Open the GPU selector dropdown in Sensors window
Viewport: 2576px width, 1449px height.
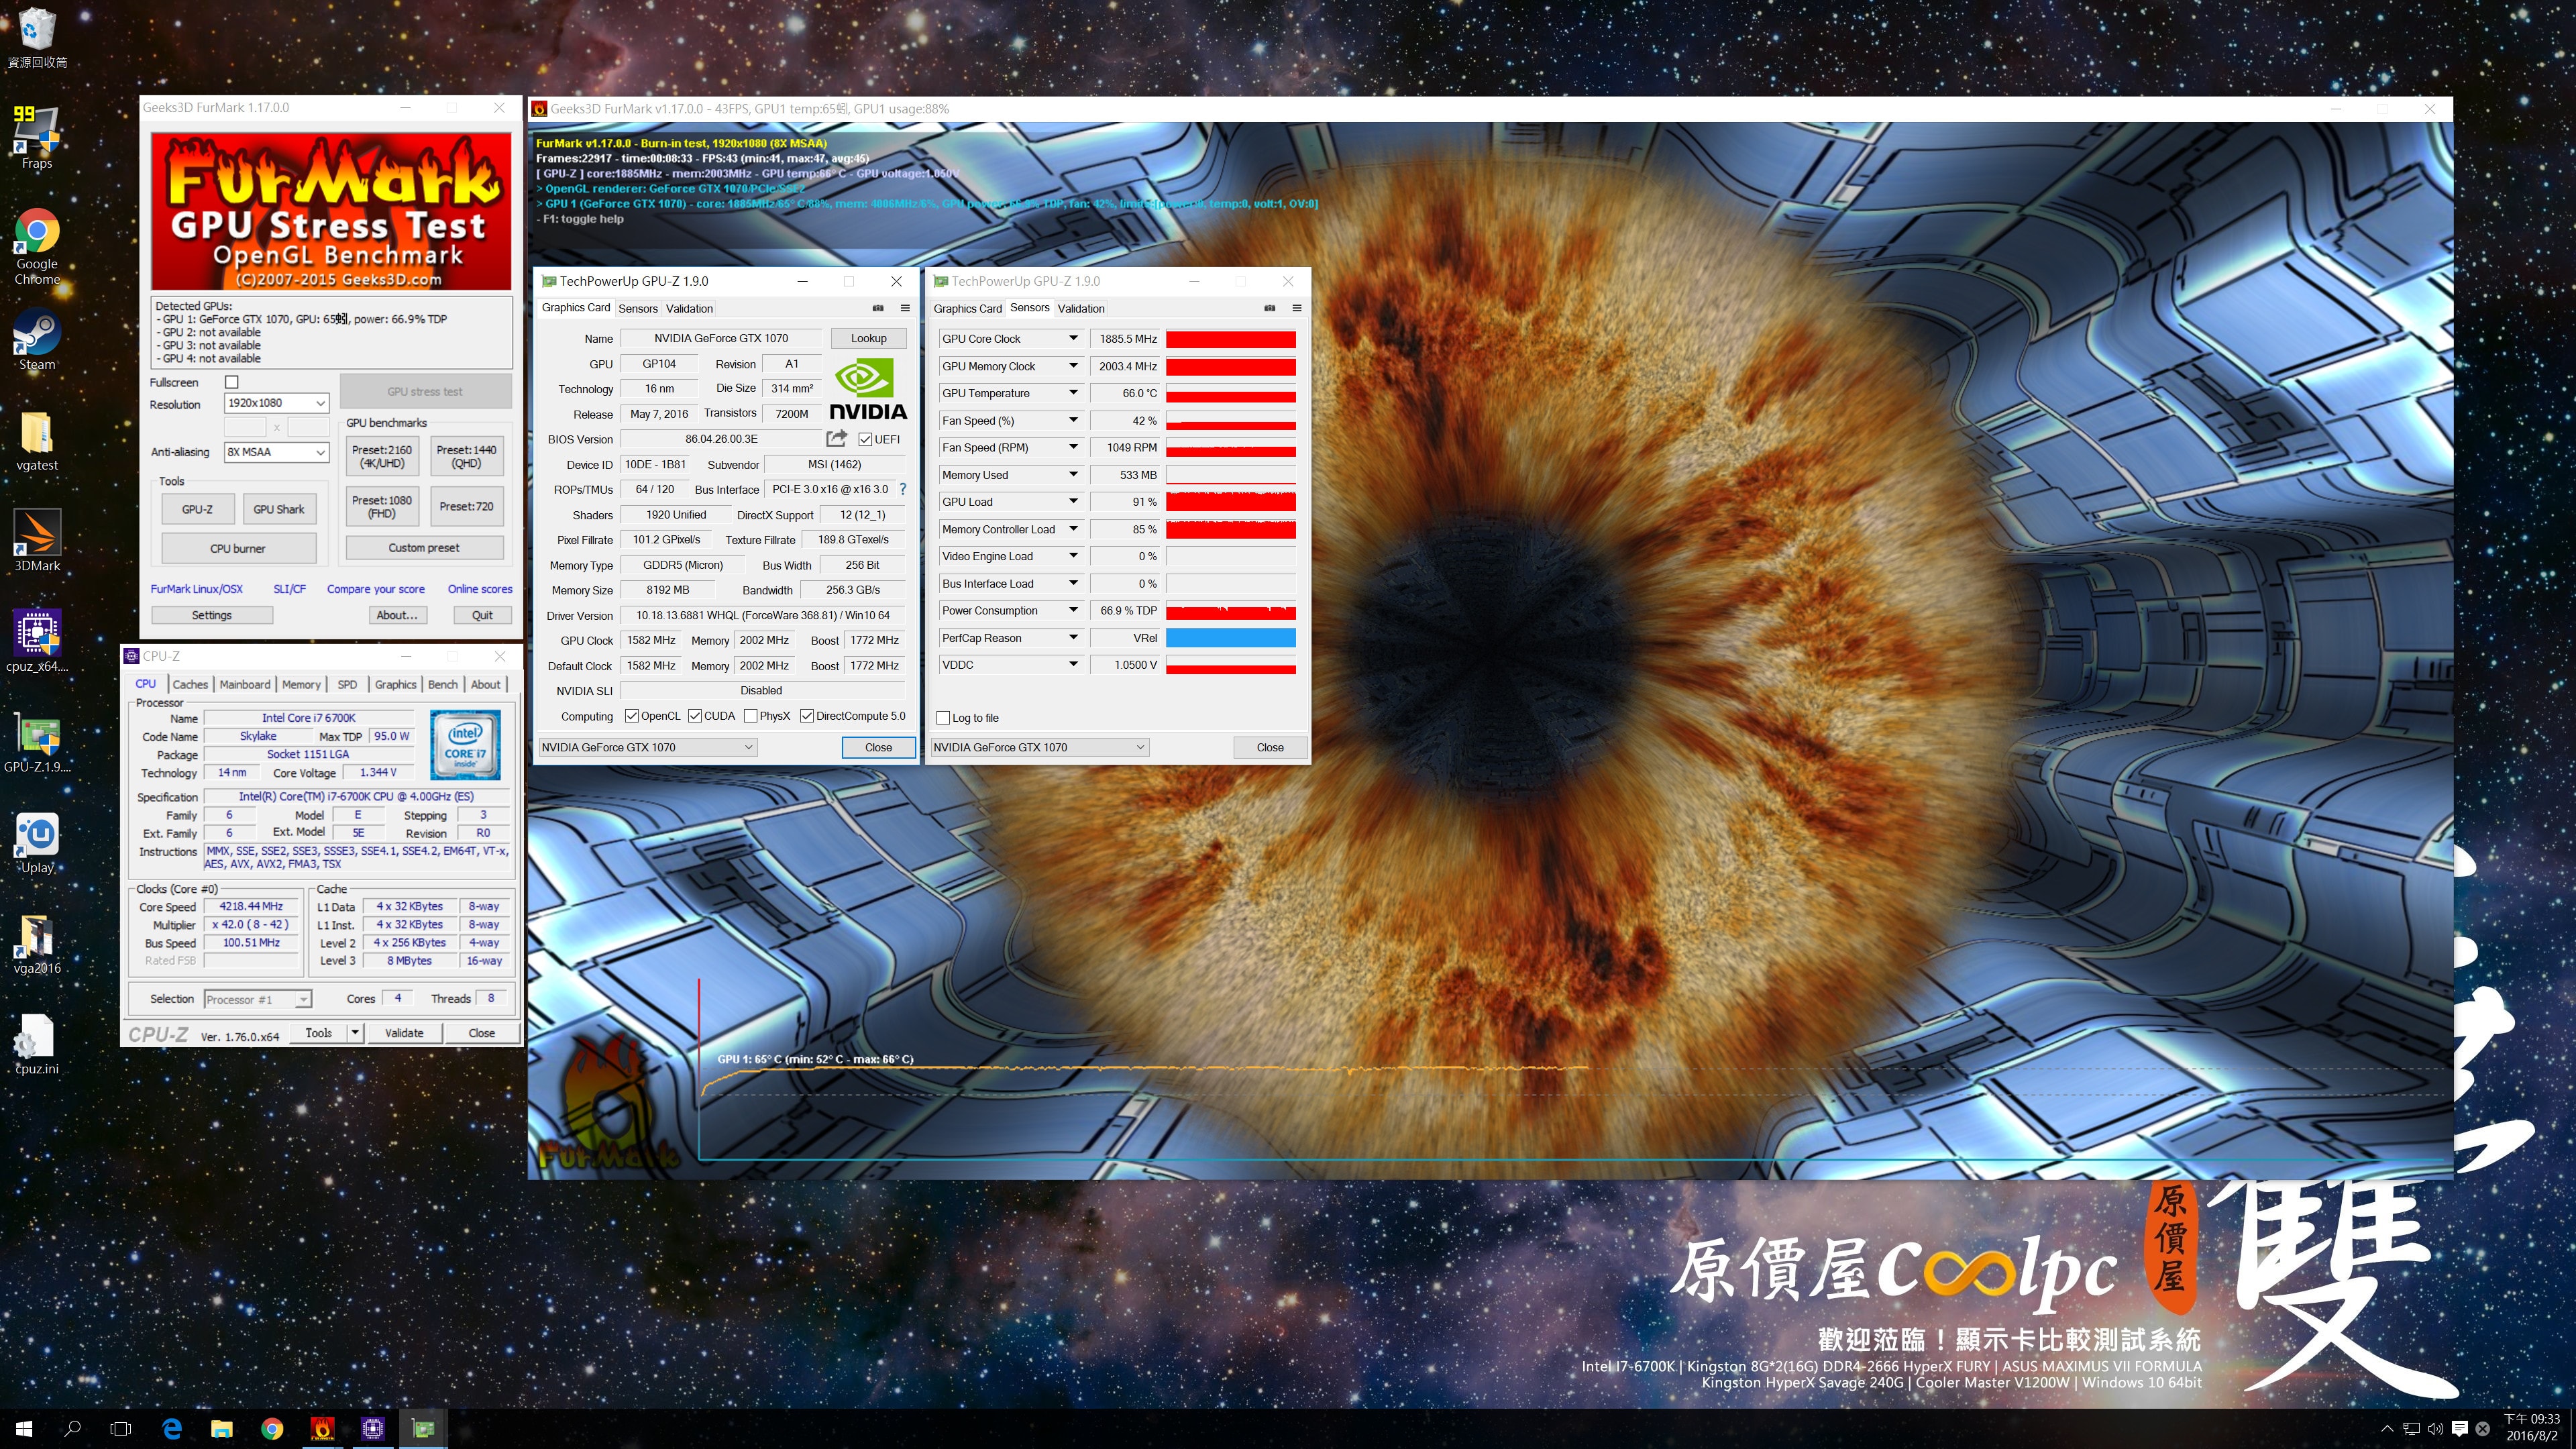(1040, 747)
